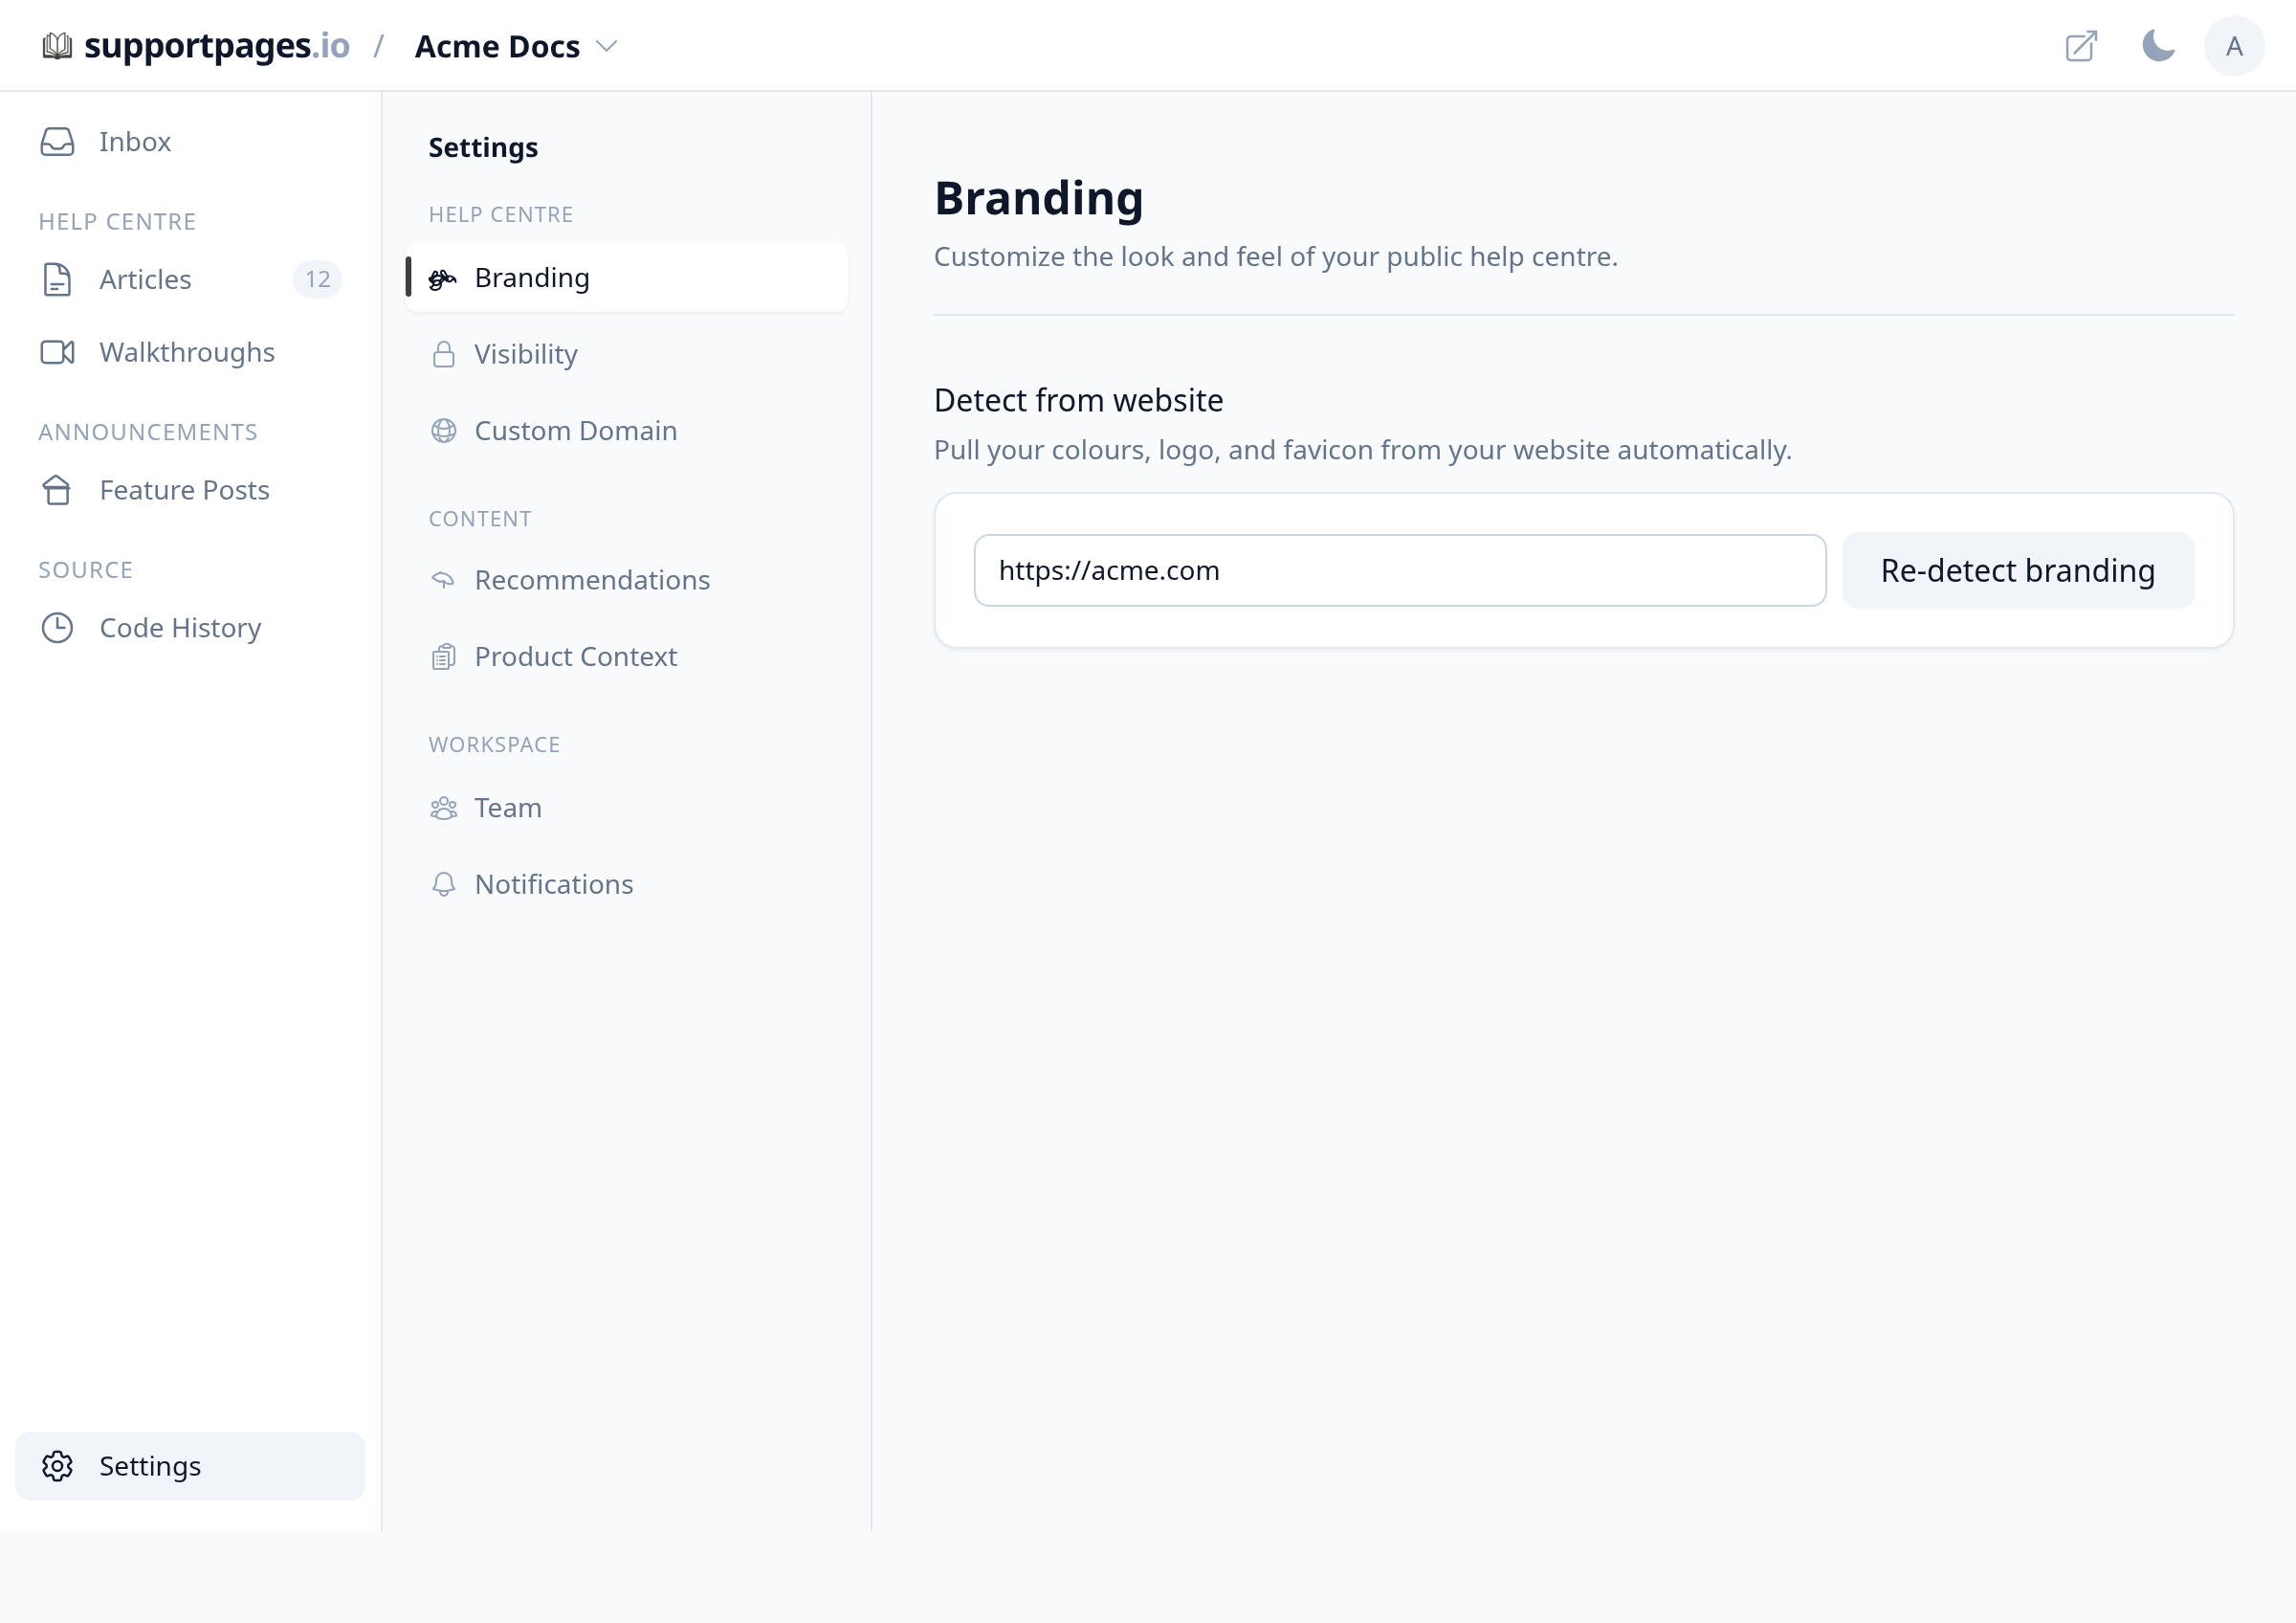
Task: Open Custom Domain settings
Action: (x=626, y=431)
